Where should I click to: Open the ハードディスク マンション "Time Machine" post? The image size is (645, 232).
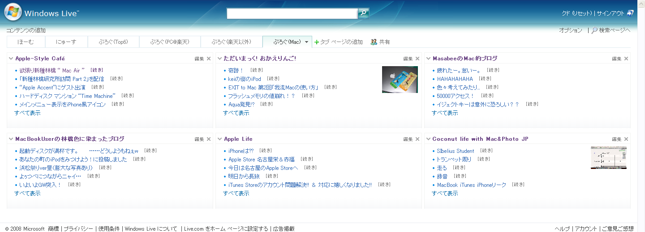coord(67,96)
